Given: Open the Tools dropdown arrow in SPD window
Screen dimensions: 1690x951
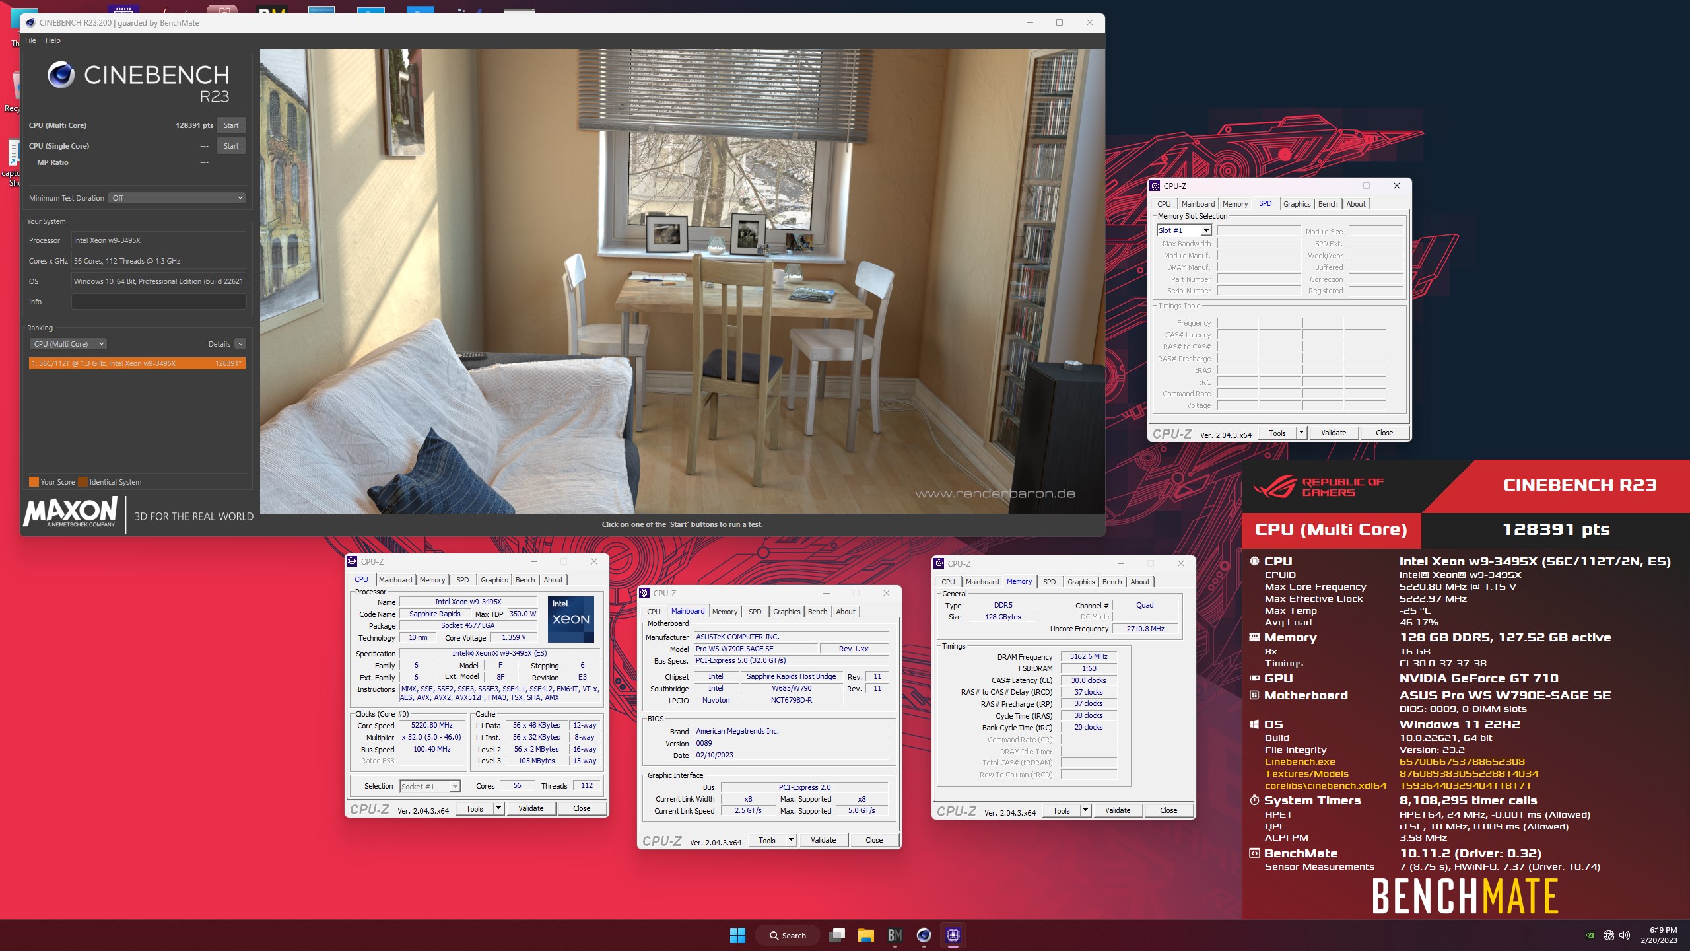Looking at the screenshot, I should pyautogui.click(x=1301, y=433).
